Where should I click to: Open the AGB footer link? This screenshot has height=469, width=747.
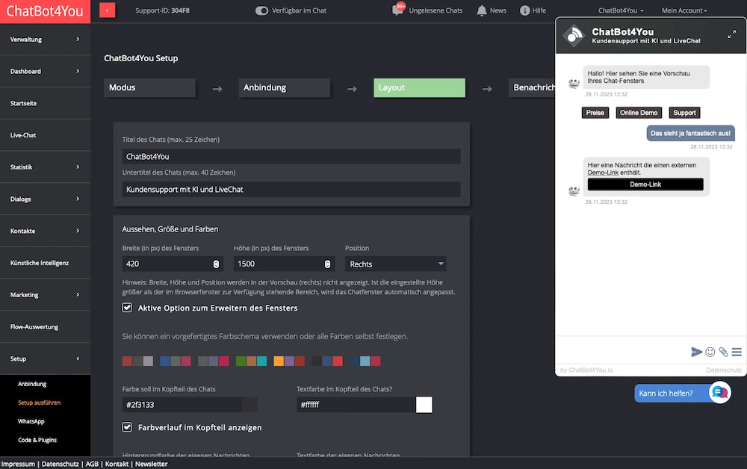92,464
